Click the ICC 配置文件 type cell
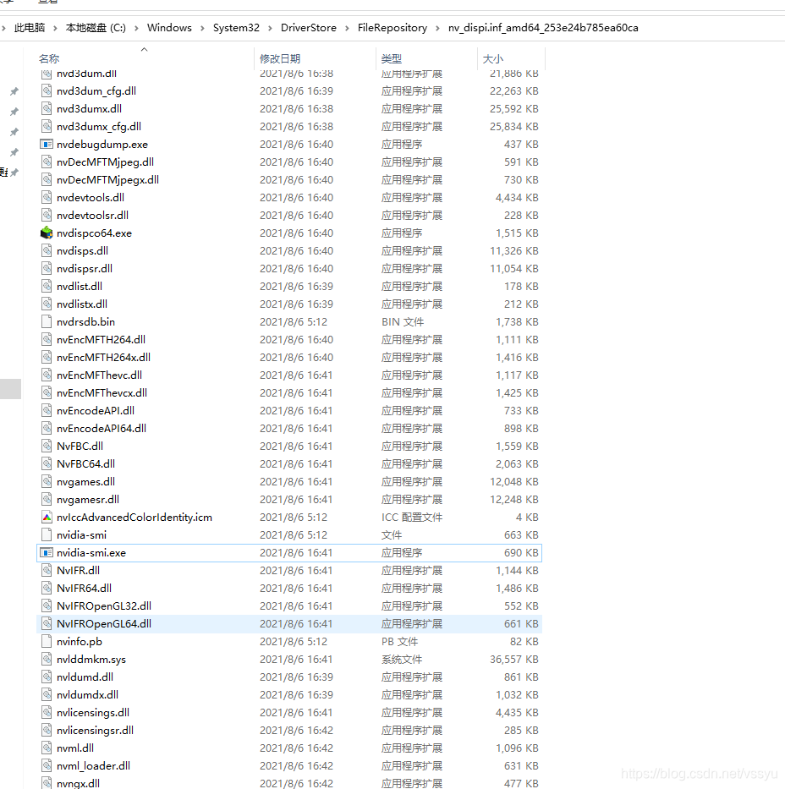 pos(412,518)
